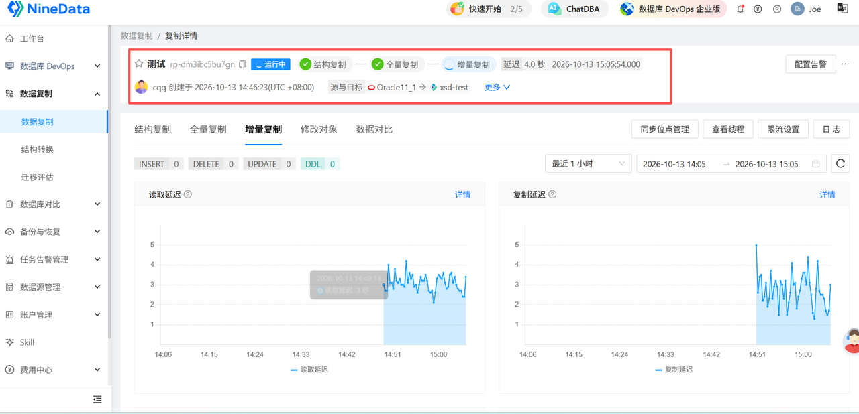Click the cqq creator avatar

142,87
